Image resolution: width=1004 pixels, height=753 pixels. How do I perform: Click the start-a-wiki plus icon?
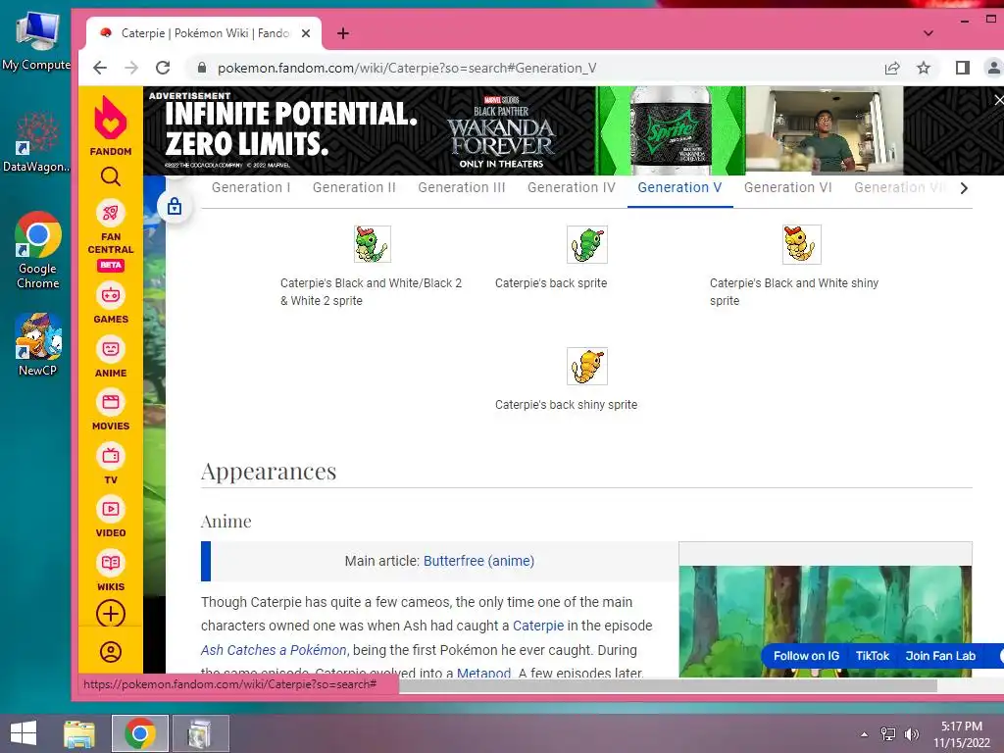tap(110, 614)
